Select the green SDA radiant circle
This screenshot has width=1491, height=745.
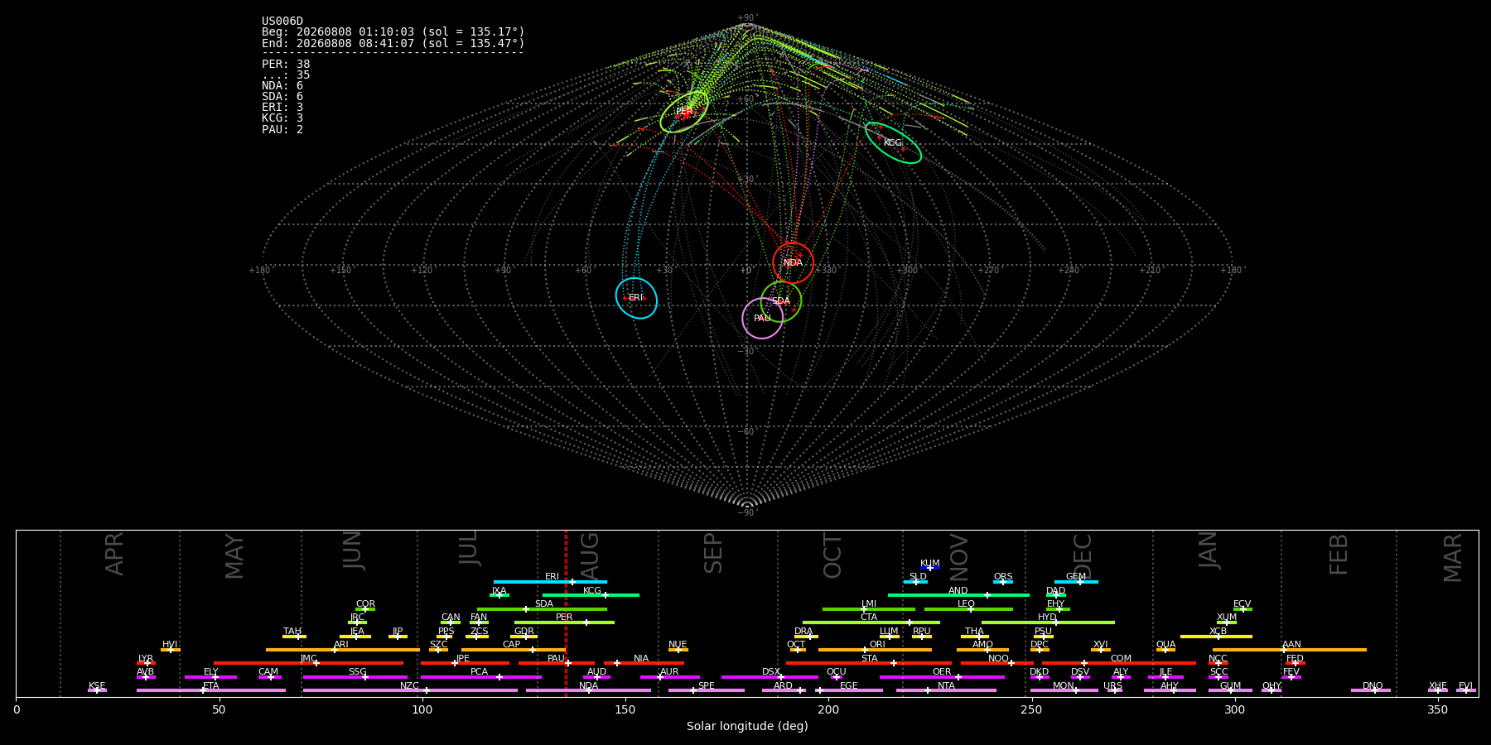781,301
